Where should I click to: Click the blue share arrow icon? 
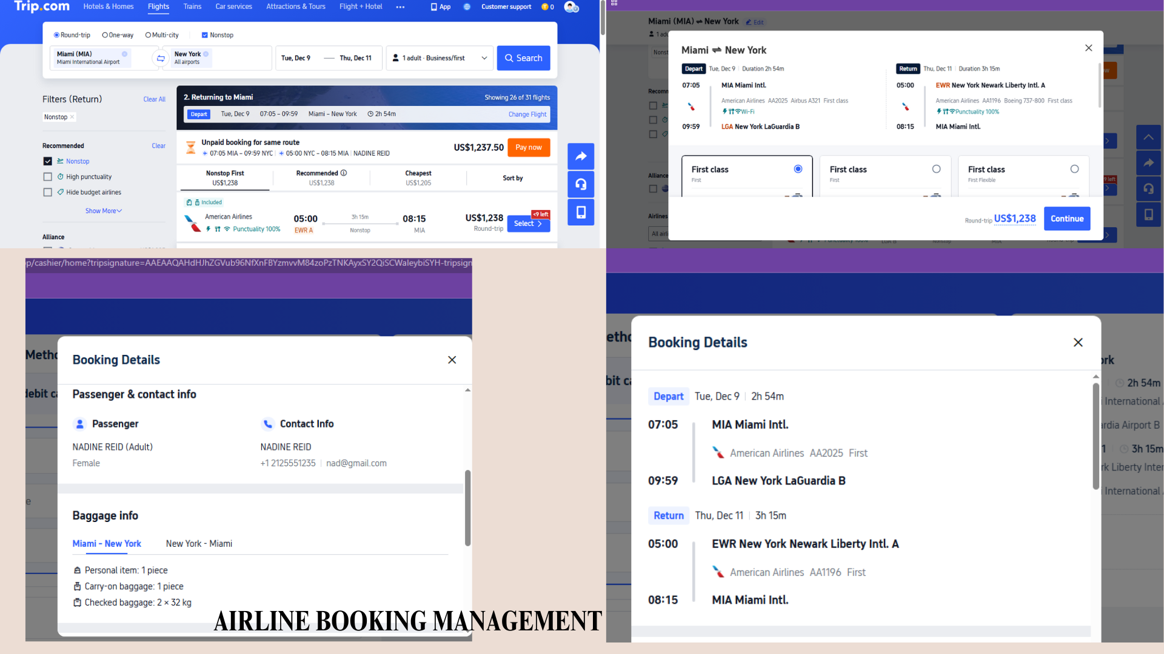click(x=580, y=156)
